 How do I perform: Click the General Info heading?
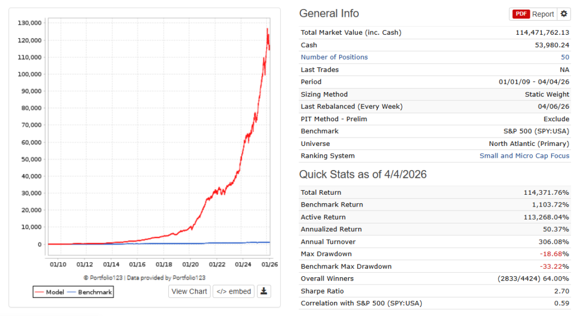point(329,14)
